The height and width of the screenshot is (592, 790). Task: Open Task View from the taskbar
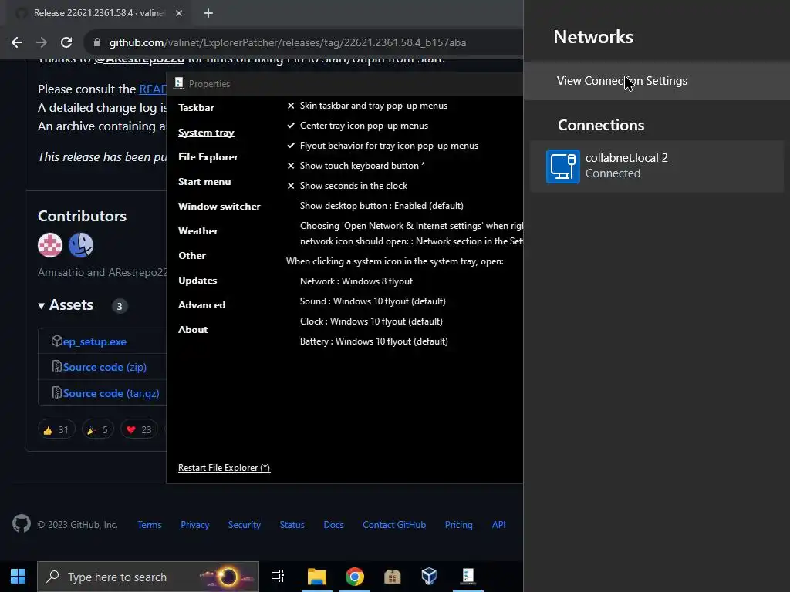pyautogui.click(x=278, y=577)
